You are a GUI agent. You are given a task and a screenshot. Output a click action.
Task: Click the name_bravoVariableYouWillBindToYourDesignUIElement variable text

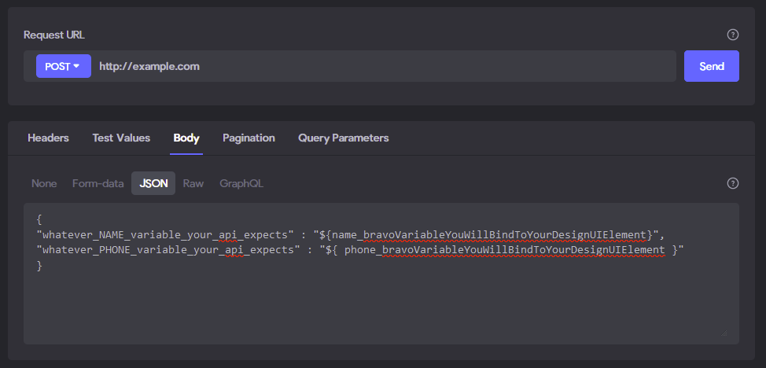489,235
